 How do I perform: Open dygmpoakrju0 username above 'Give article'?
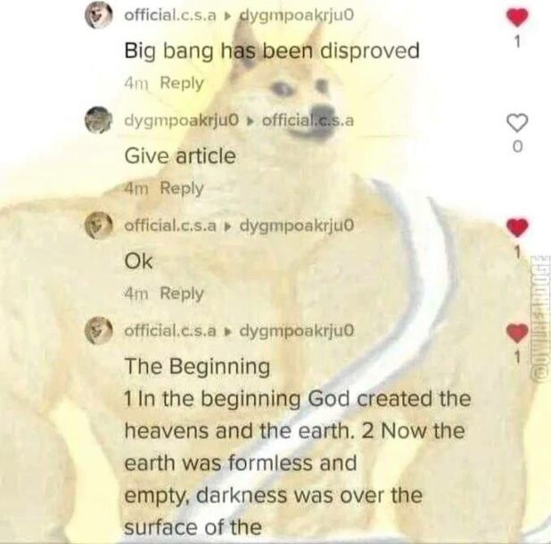click(182, 121)
